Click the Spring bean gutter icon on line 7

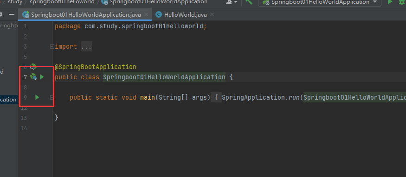coord(33,77)
